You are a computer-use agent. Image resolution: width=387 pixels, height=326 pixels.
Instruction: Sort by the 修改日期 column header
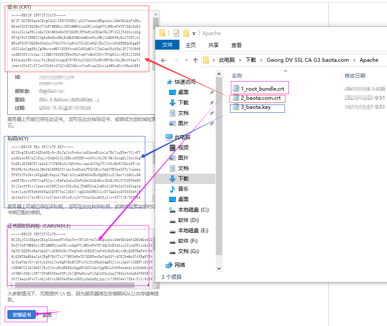click(x=355, y=76)
